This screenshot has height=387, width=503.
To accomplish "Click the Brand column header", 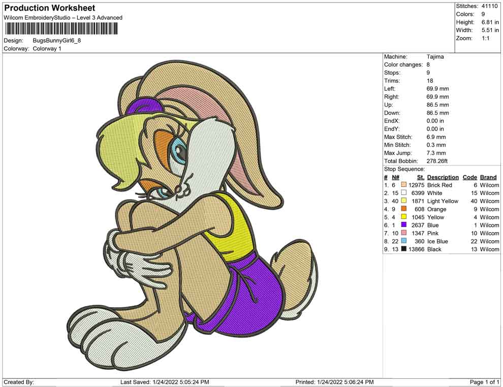I will click(488, 177).
